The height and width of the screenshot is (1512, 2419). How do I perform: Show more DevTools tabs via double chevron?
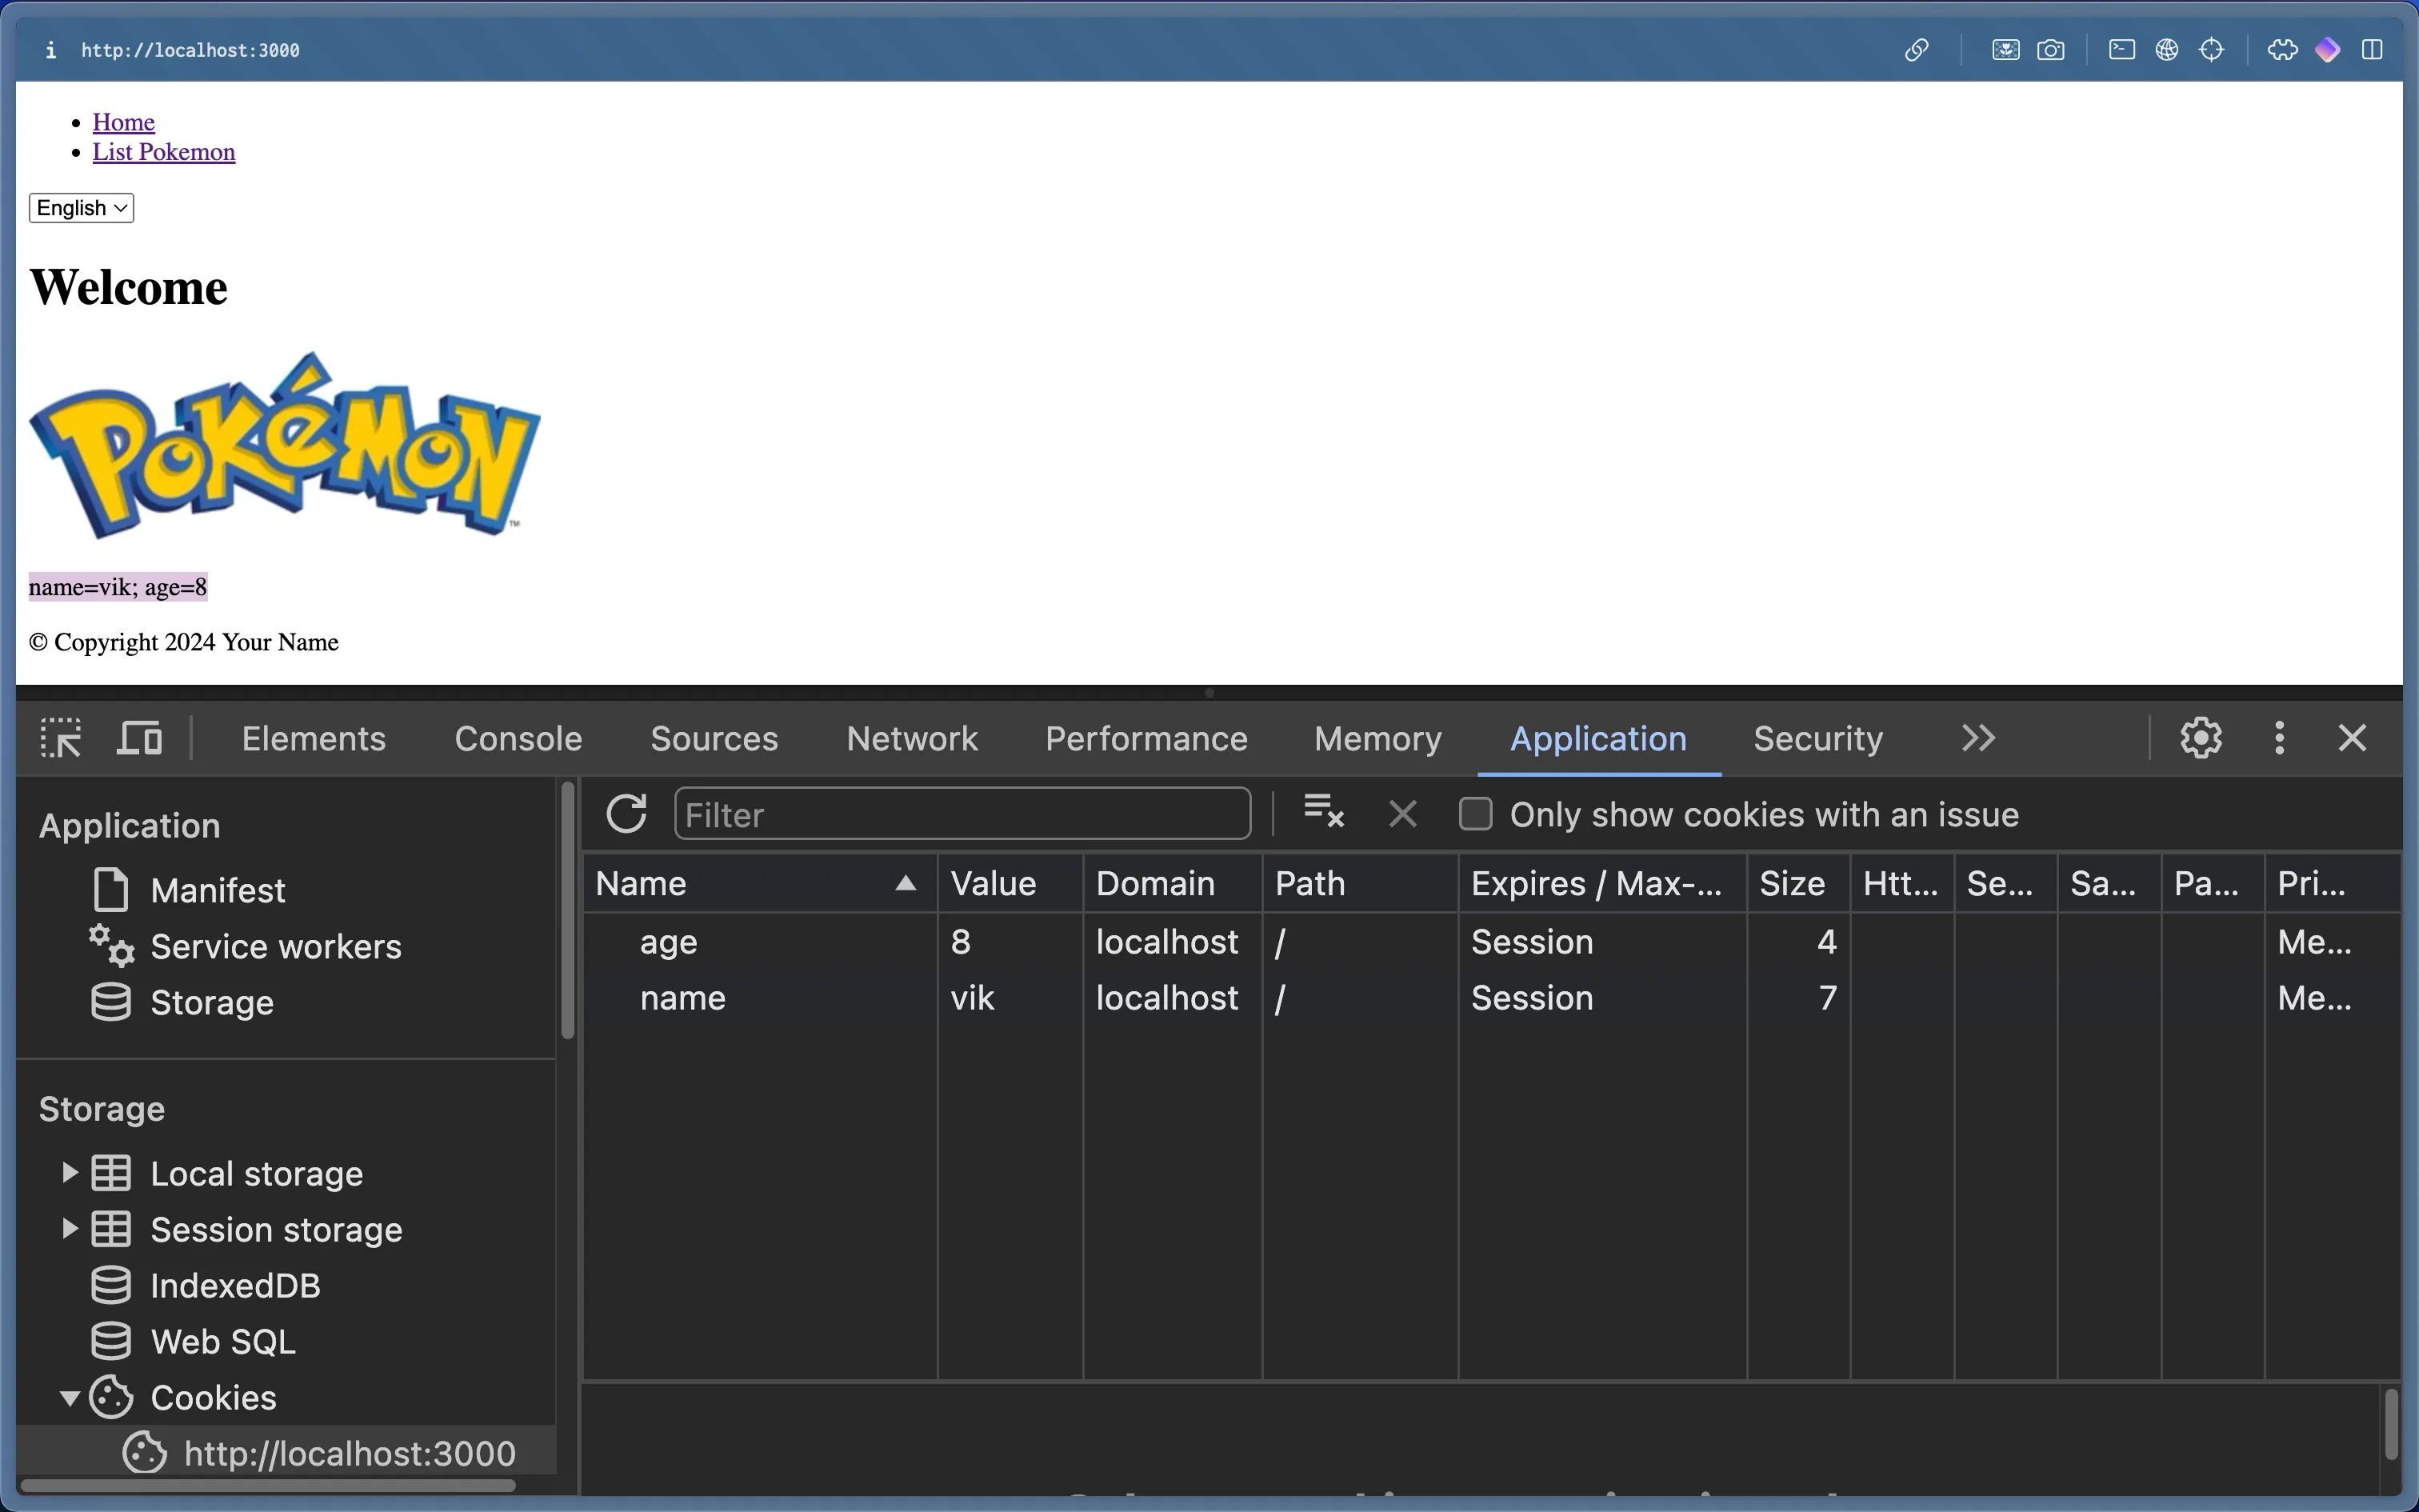coord(1978,738)
